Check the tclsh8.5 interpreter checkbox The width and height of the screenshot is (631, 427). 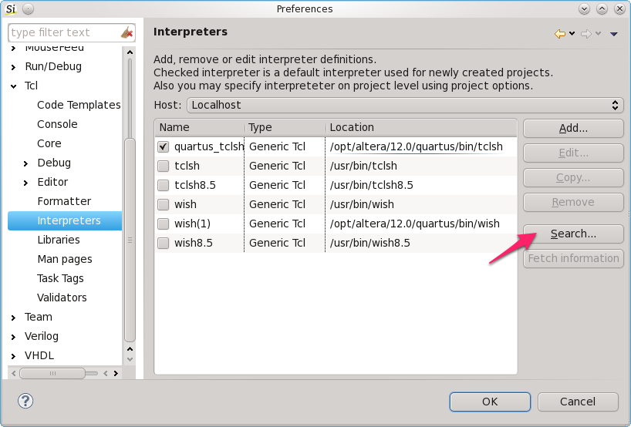point(163,185)
